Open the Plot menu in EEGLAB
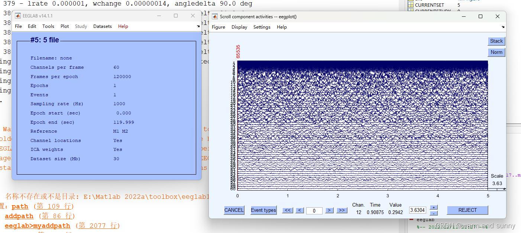 click(x=65, y=26)
